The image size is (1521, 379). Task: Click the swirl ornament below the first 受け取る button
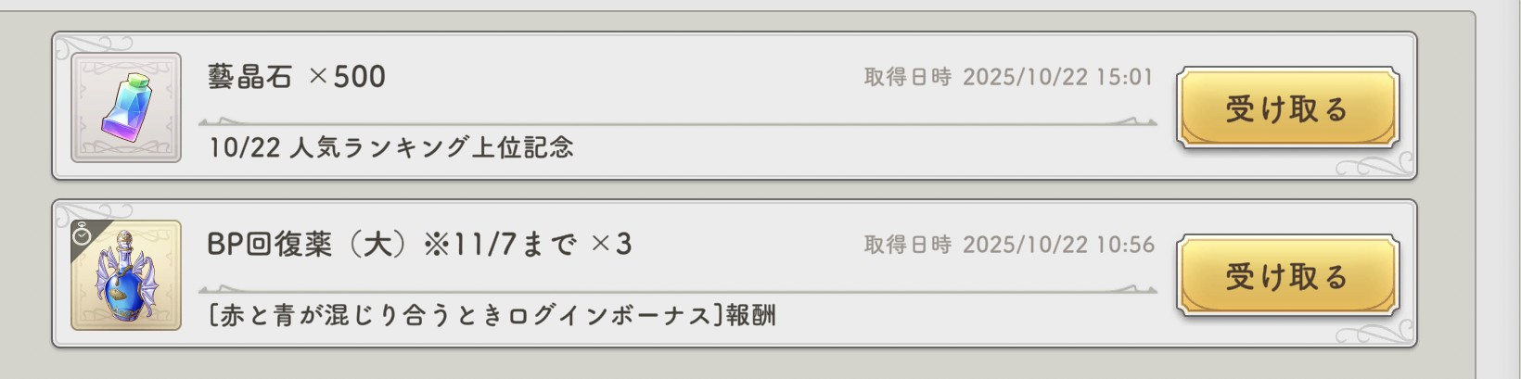pyautogui.click(x=1374, y=167)
